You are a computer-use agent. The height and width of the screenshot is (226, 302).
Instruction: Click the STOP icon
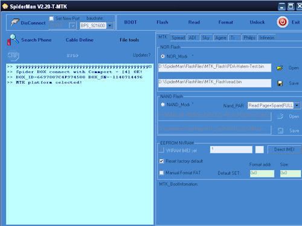click(13, 56)
